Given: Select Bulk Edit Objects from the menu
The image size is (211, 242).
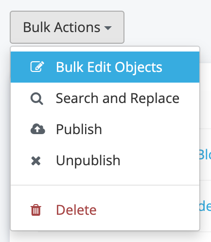Looking at the screenshot, I should 105,67.
